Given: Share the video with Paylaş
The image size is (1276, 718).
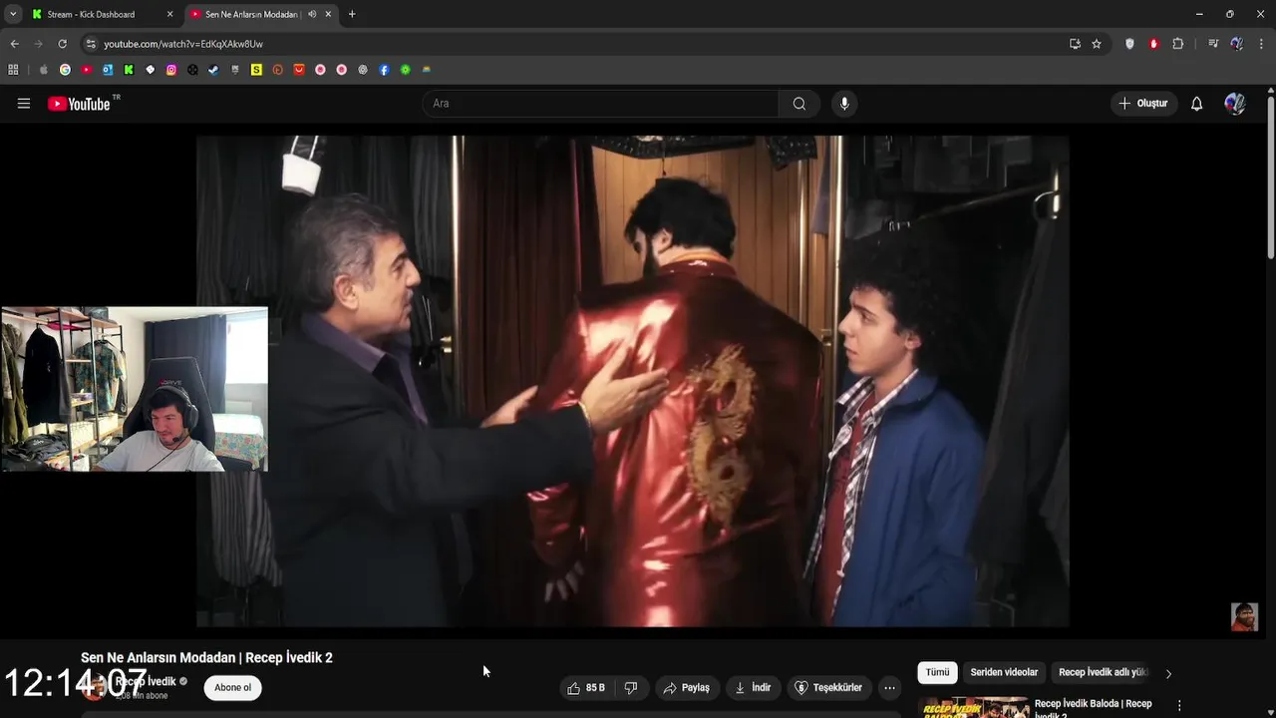Looking at the screenshot, I should [687, 688].
